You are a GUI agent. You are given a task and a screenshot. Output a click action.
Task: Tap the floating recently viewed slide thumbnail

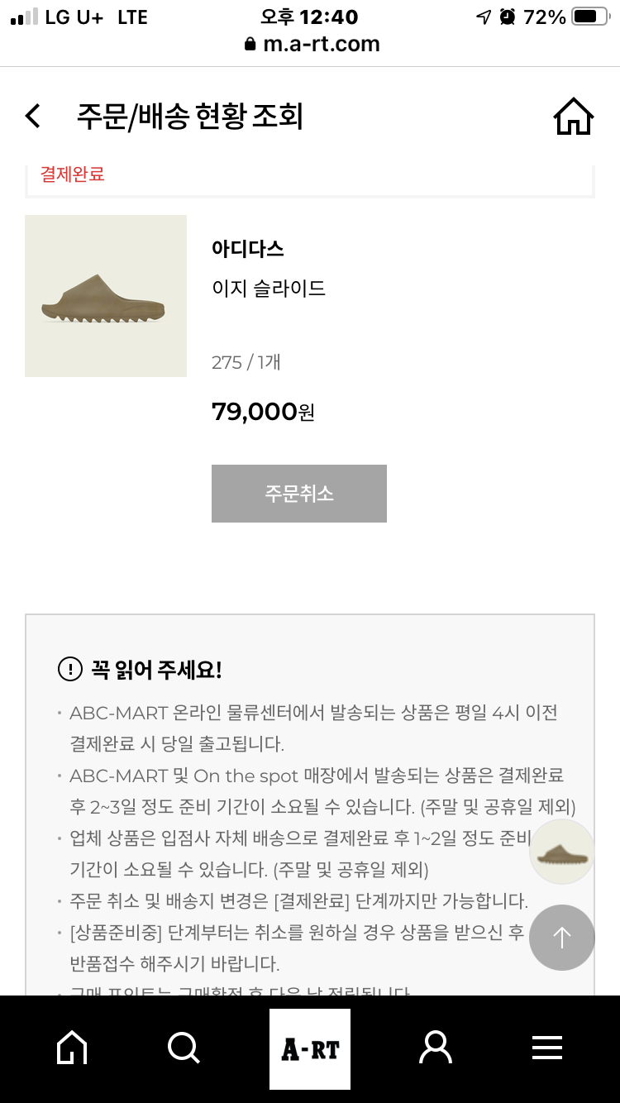(x=562, y=852)
